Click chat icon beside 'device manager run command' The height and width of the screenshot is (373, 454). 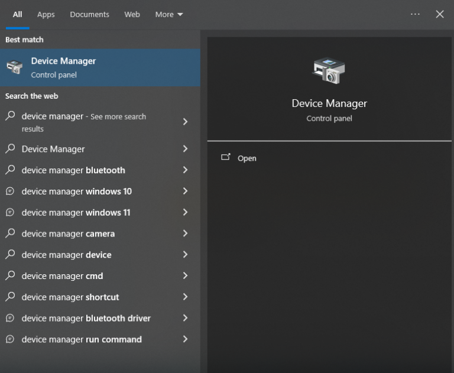point(10,339)
